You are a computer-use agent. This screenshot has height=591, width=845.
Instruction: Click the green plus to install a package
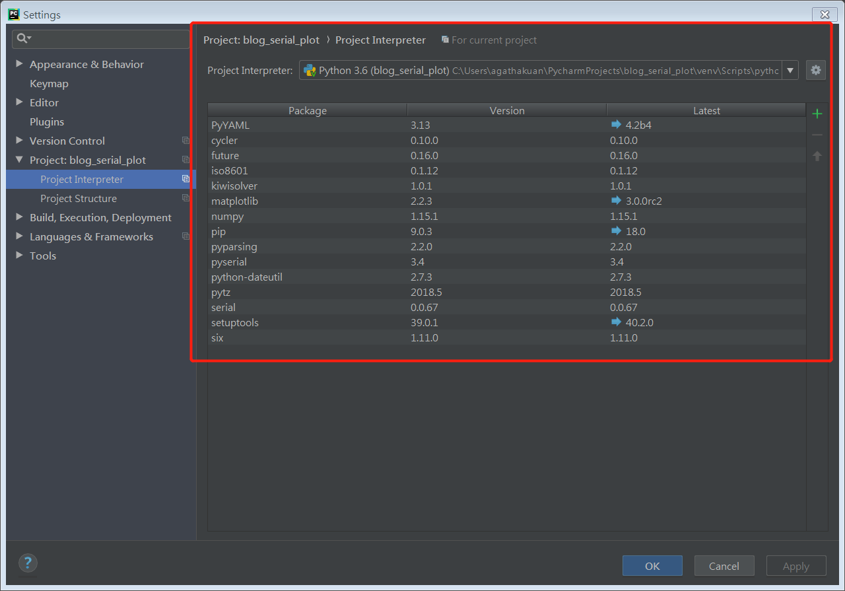click(x=817, y=113)
